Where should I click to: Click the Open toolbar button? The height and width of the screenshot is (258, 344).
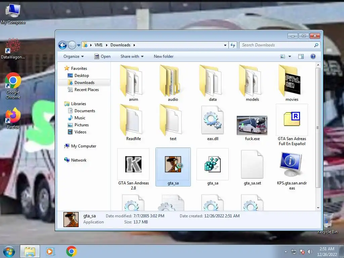pos(102,56)
